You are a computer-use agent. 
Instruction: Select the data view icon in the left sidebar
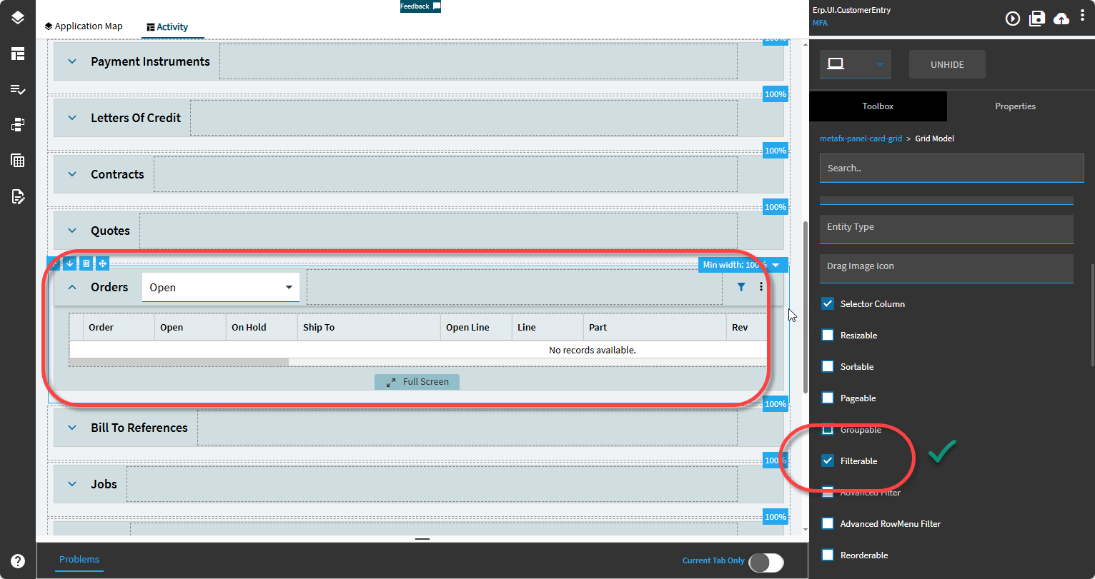click(18, 125)
